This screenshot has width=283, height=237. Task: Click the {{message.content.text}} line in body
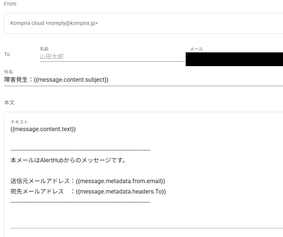tap(43, 129)
